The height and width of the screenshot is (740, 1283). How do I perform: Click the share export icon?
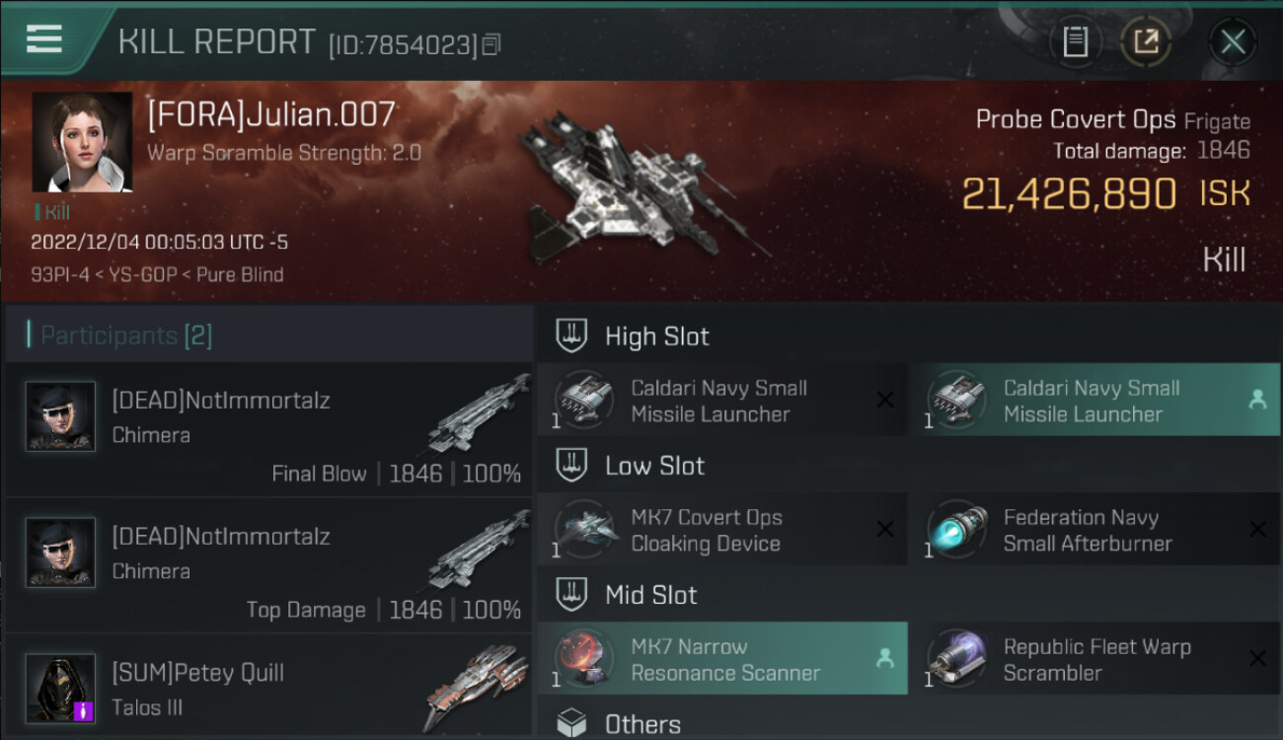[x=1146, y=41]
